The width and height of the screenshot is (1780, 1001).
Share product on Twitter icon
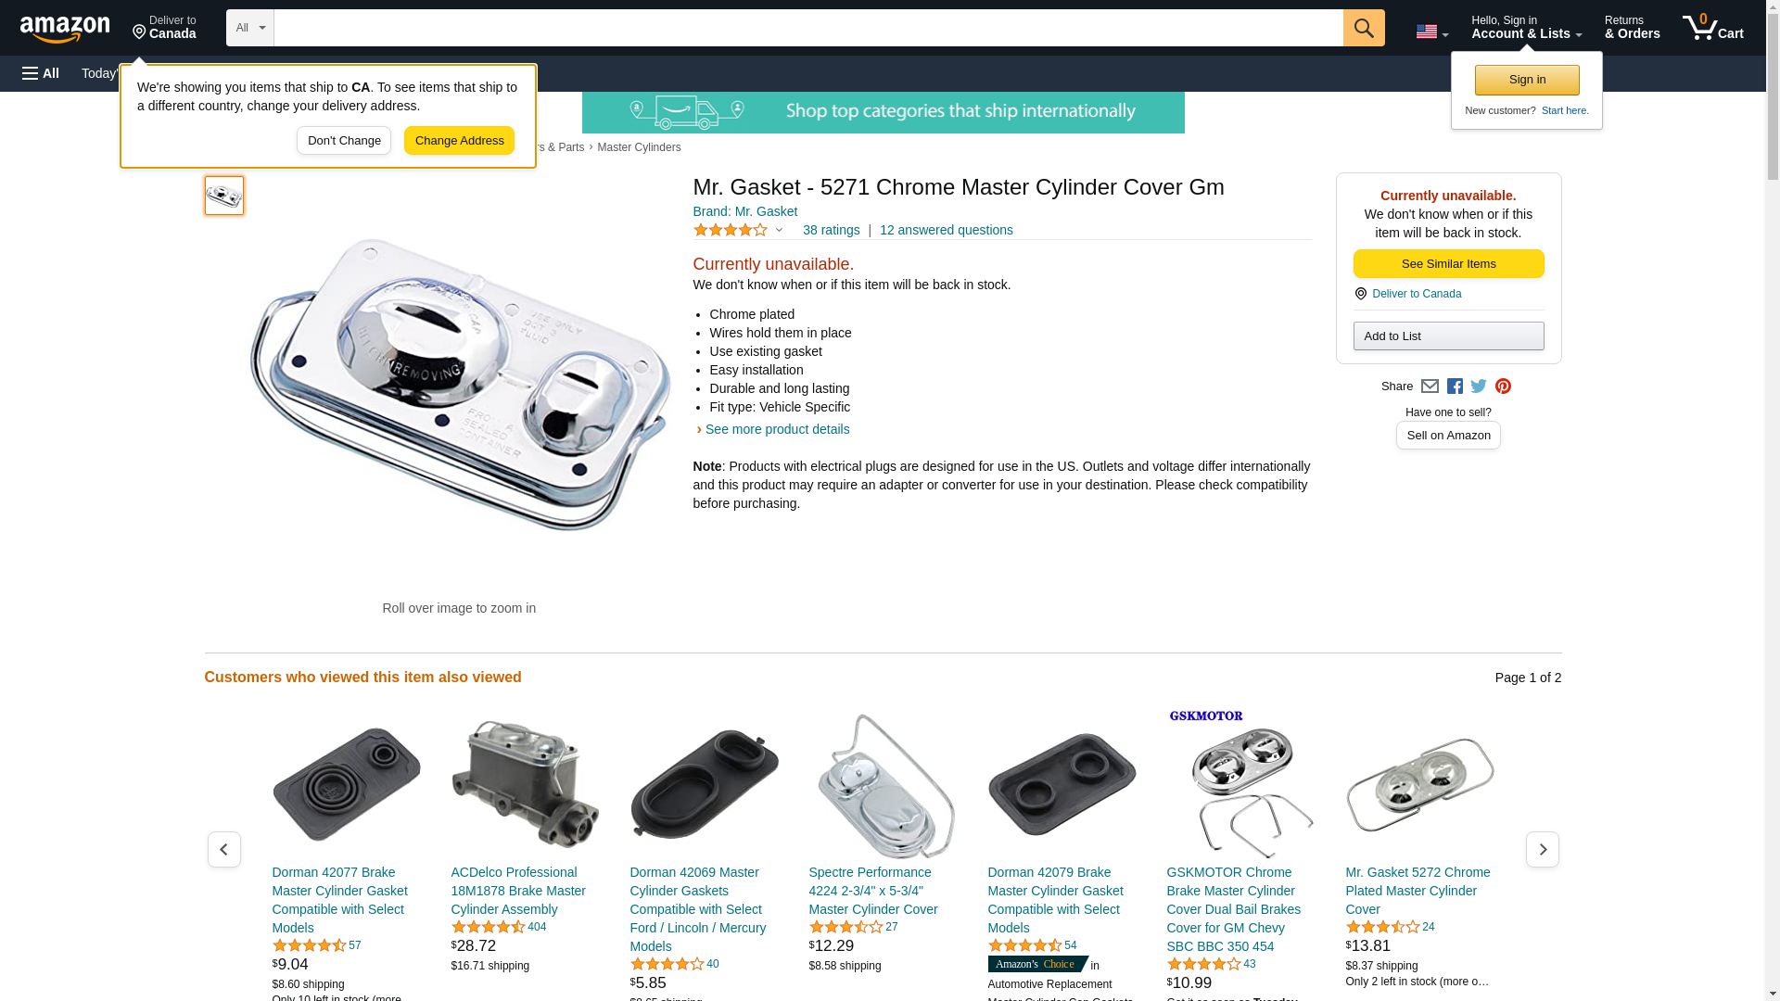[1479, 386]
